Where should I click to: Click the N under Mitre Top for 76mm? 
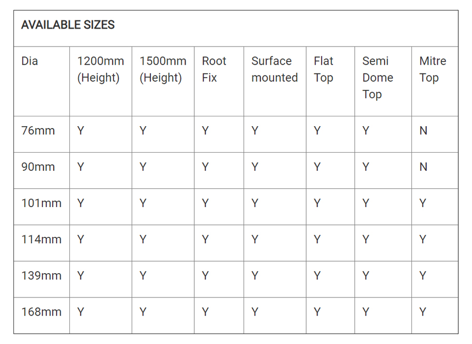pos(423,131)
